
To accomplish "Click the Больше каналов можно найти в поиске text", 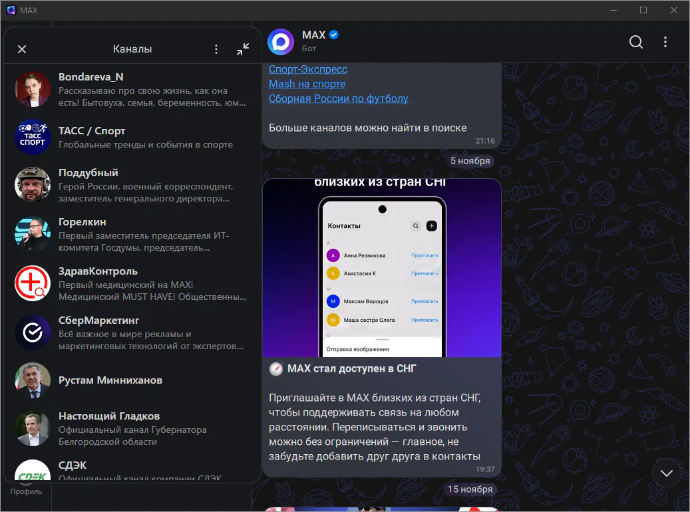I will pyautogui.click(x=367, y=128).
